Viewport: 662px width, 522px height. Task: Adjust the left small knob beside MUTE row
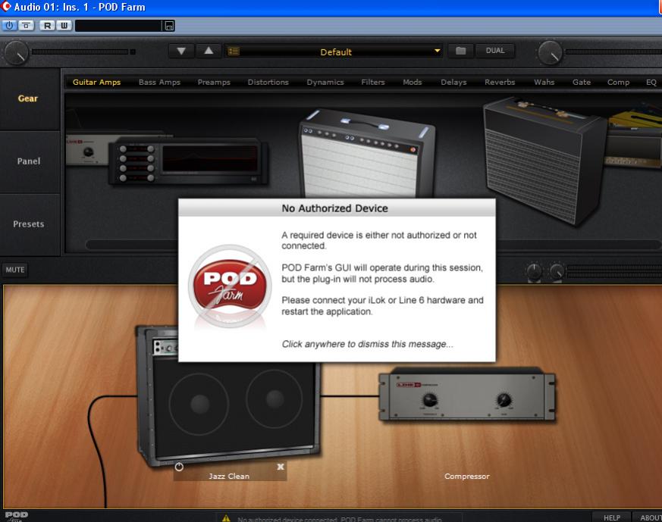pyautogui.click(x=534, y=271)
